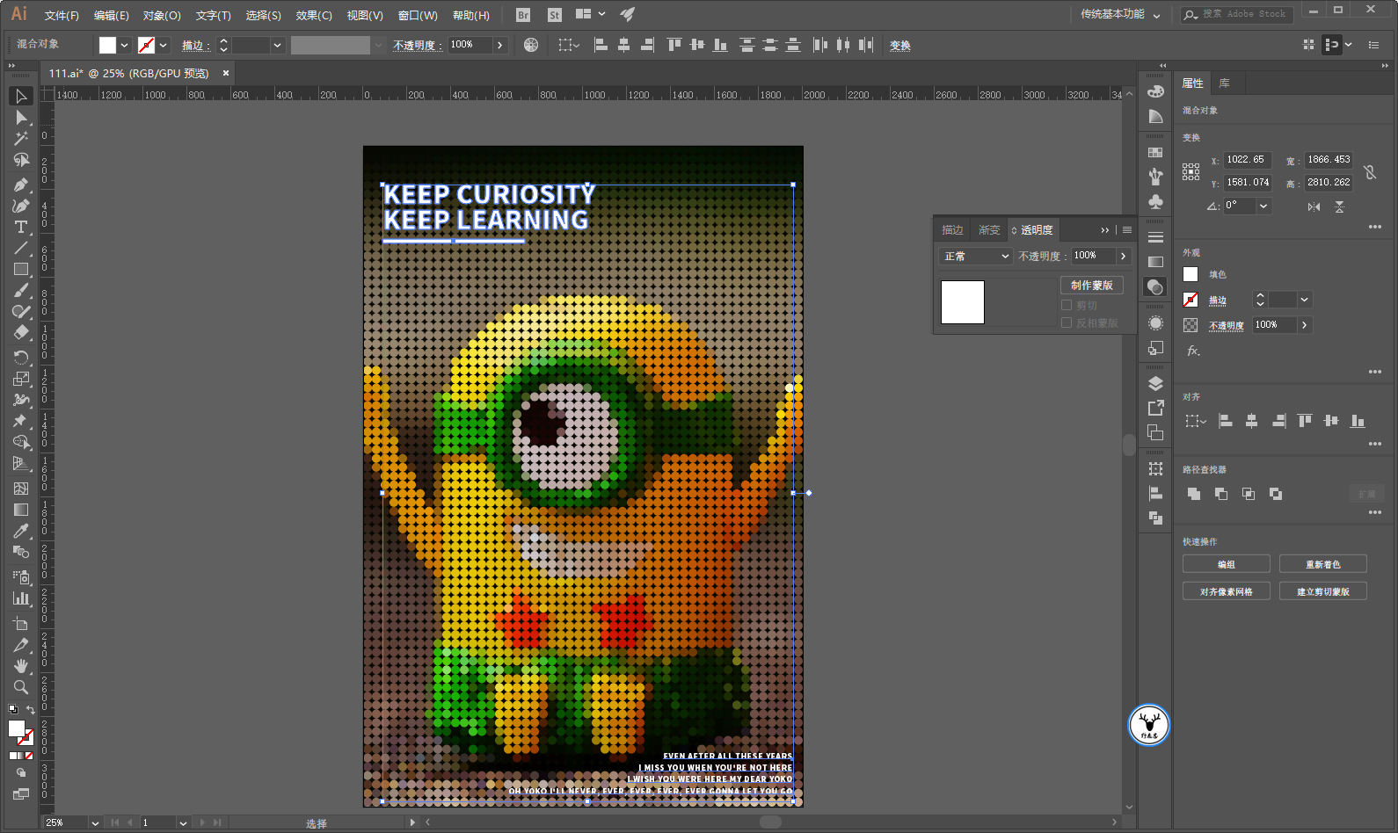This screenshot has height=833, width=1398.
Task: Select the Magic Wand tool
Action: pos(21,139)
